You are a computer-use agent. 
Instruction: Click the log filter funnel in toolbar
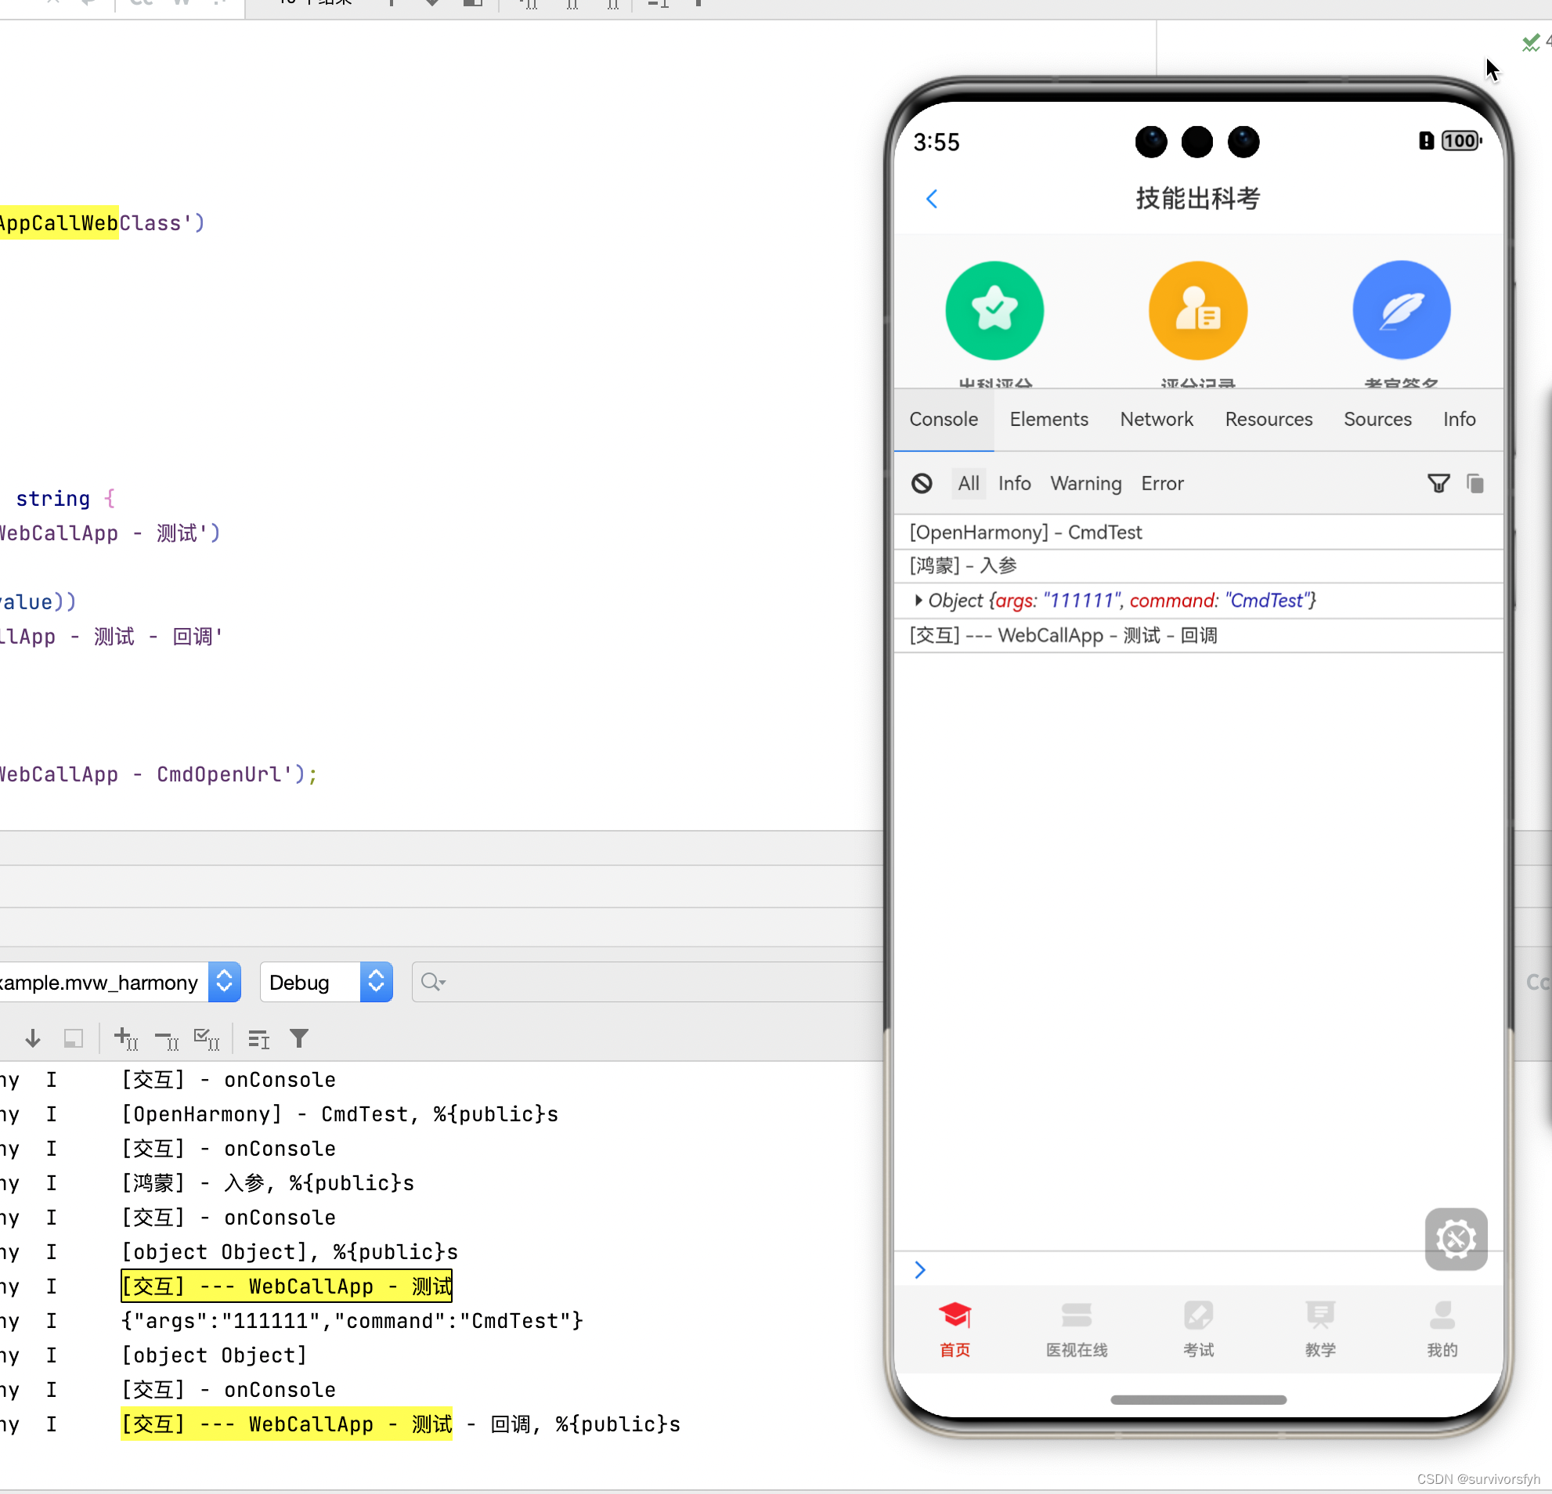pos(298,1038)
